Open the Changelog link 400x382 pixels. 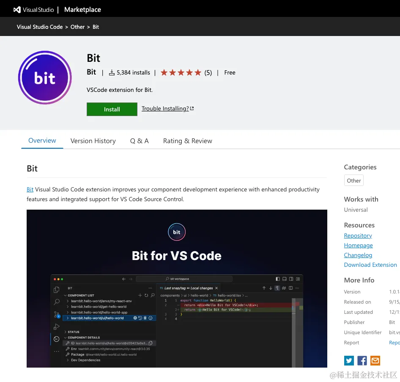click(x=358, y=255)
